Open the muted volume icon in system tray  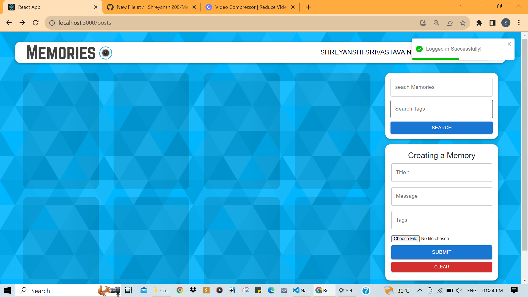coord(459,290)
